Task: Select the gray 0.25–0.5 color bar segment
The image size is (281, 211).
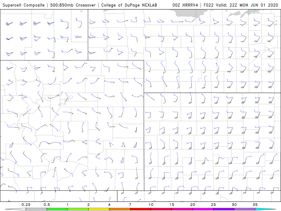Action: pyautogui.click(x=36, y=209)
